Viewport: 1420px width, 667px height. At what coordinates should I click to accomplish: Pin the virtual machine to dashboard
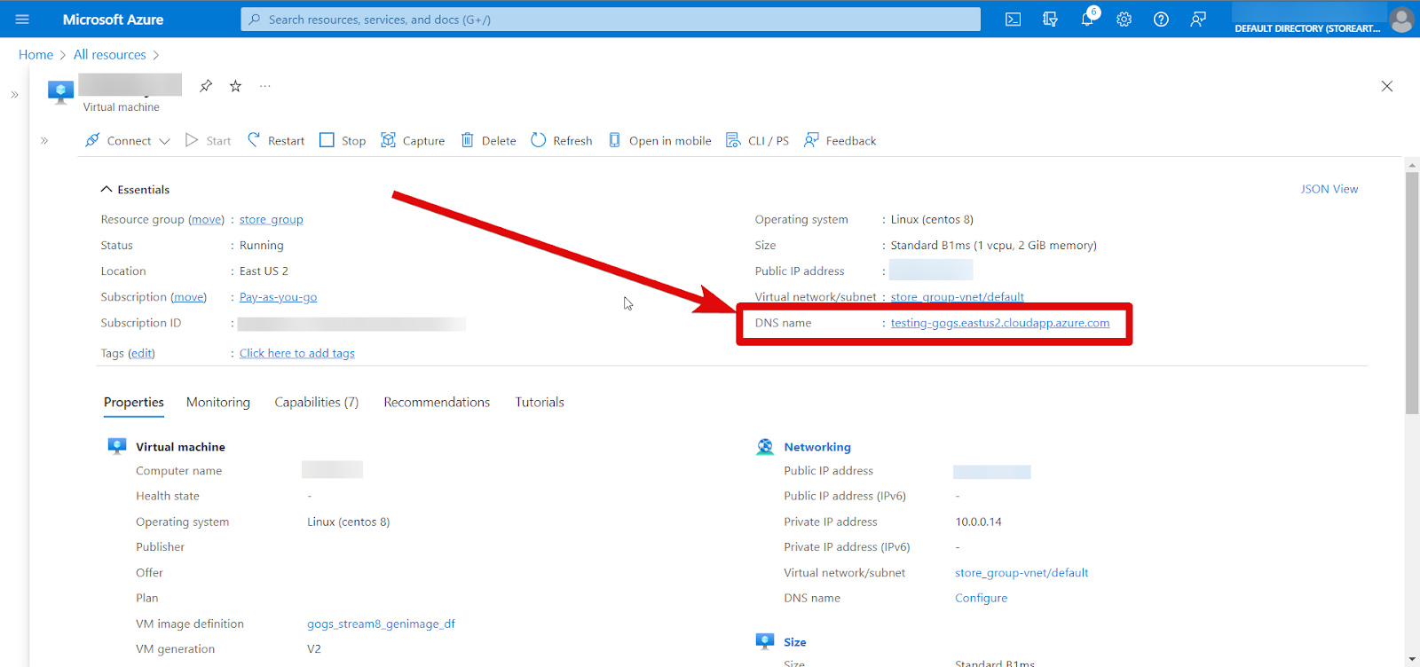[x=206, y=86]
